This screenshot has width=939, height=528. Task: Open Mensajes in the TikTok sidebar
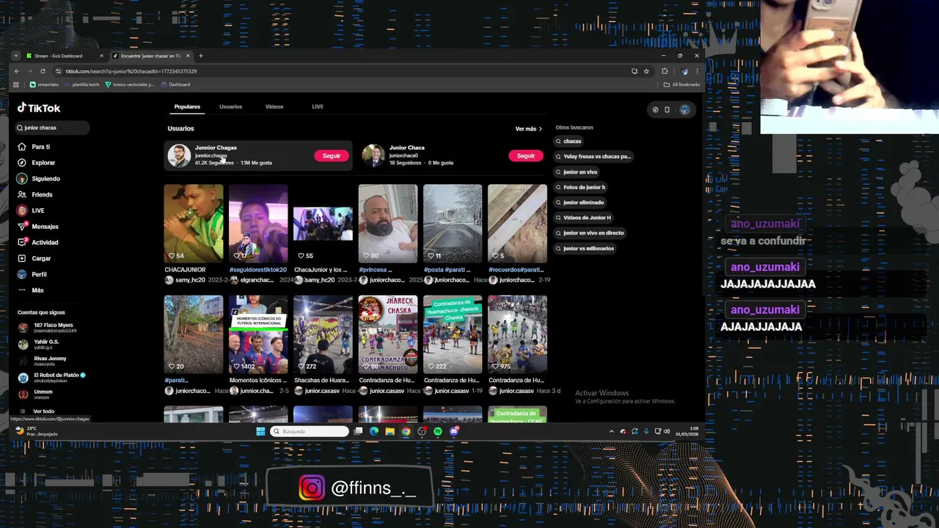[x=38, y=227]
